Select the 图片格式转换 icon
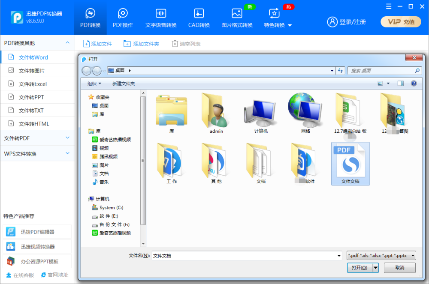Image resolution: width=429 pixels, height=284 pixels. 237,13
